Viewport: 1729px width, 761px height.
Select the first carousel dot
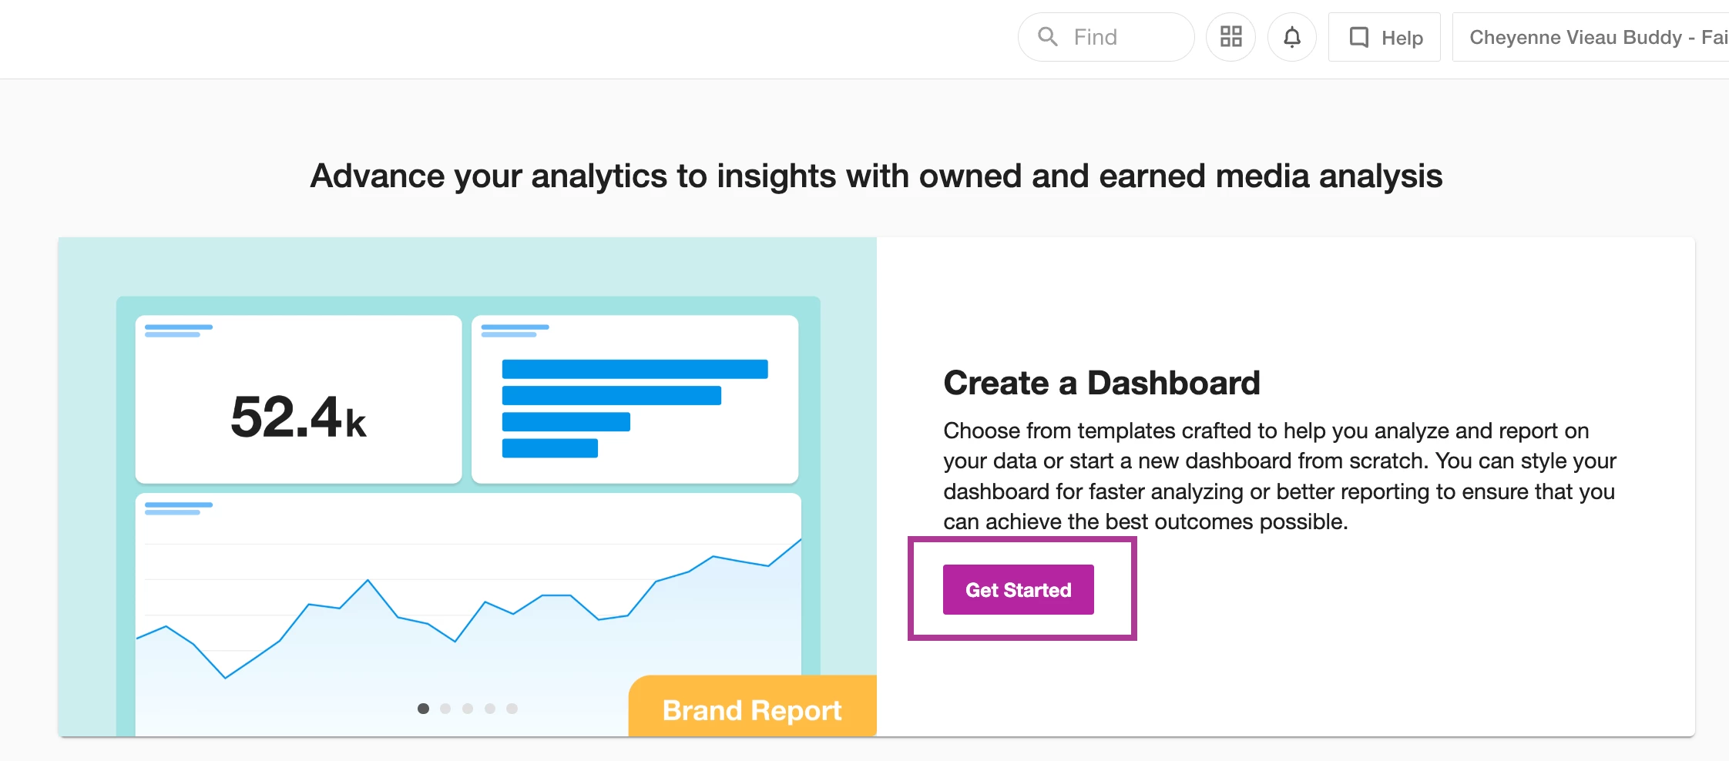coord(423,709)
